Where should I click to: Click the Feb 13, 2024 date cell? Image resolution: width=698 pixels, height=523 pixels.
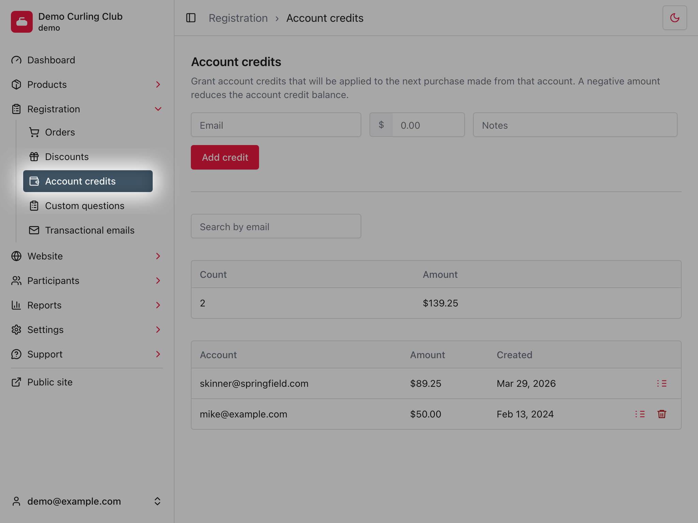click(525, 414)
